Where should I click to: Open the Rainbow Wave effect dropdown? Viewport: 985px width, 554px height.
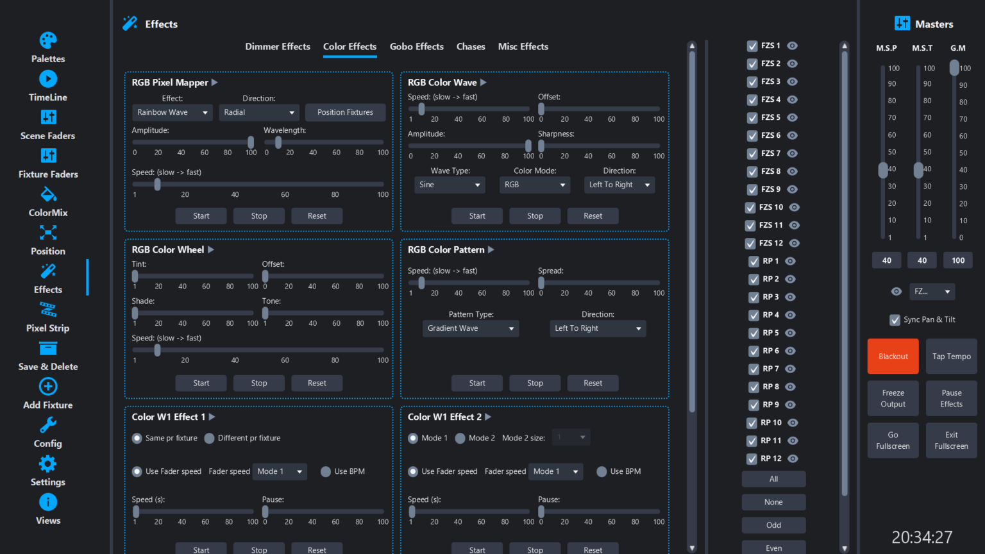[172, 112]
